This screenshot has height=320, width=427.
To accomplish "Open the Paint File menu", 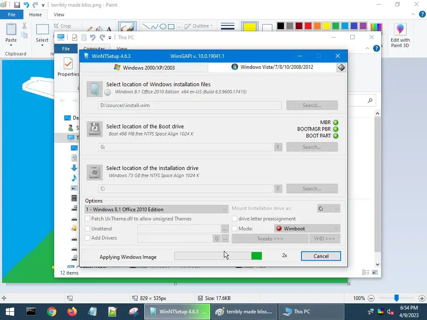I will pyautogui.click(x=11, y=15).
